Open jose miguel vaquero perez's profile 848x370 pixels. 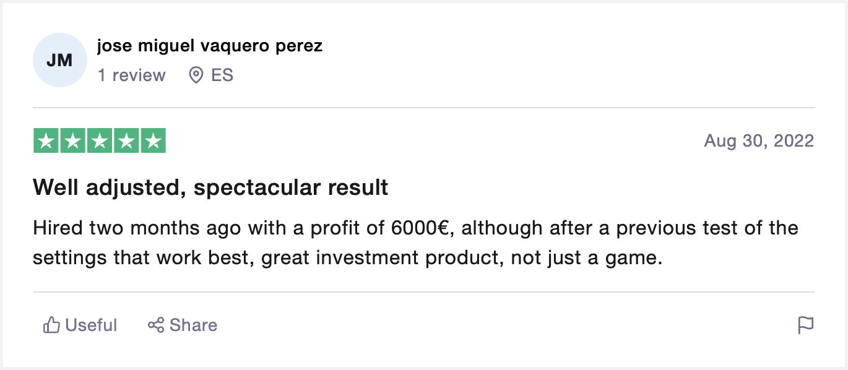(210, 46)
